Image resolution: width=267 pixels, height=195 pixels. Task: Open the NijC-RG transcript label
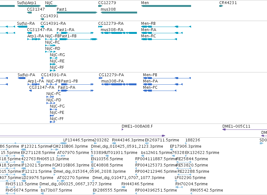[x=57, y=55]
